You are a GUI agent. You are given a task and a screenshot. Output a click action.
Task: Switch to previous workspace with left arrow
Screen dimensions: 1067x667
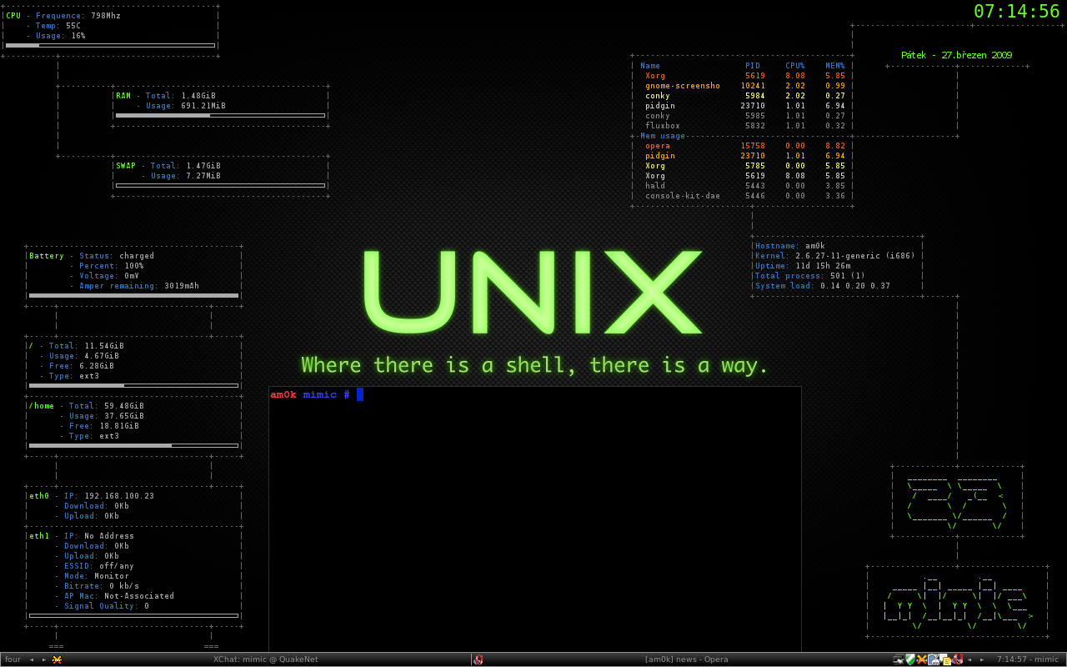pyautogui.click(x=32, y=659)
